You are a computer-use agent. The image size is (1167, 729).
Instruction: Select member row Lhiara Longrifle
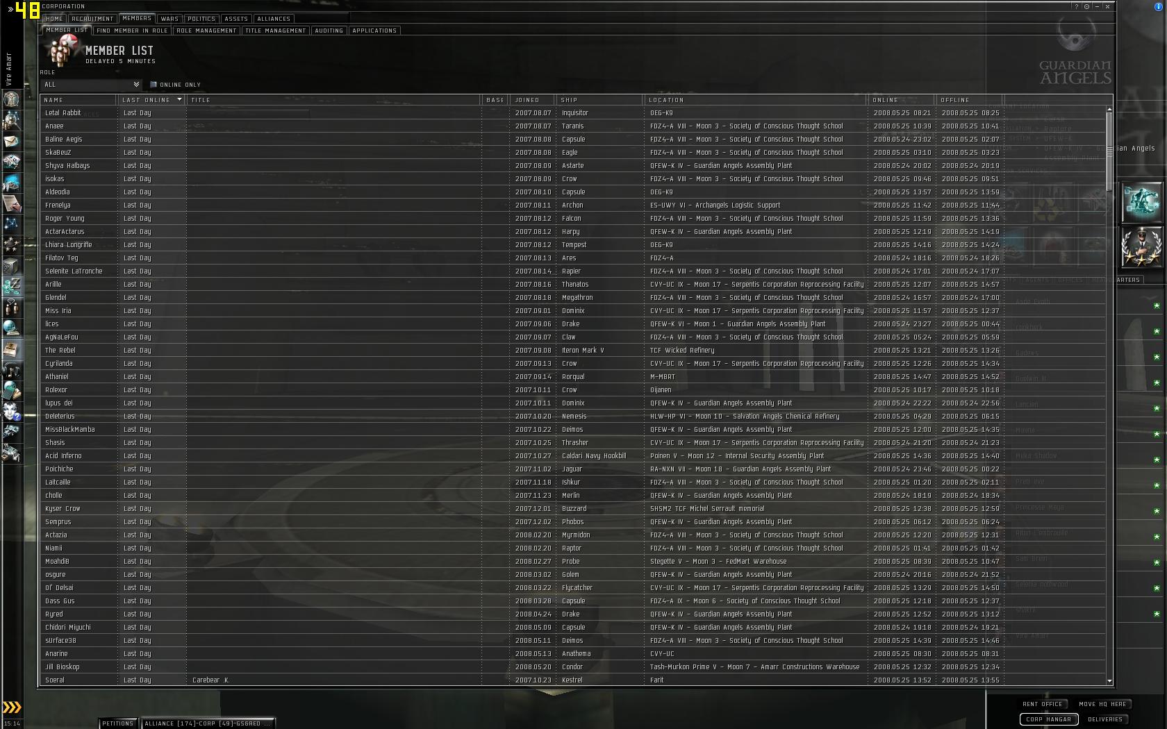(572, 244)
